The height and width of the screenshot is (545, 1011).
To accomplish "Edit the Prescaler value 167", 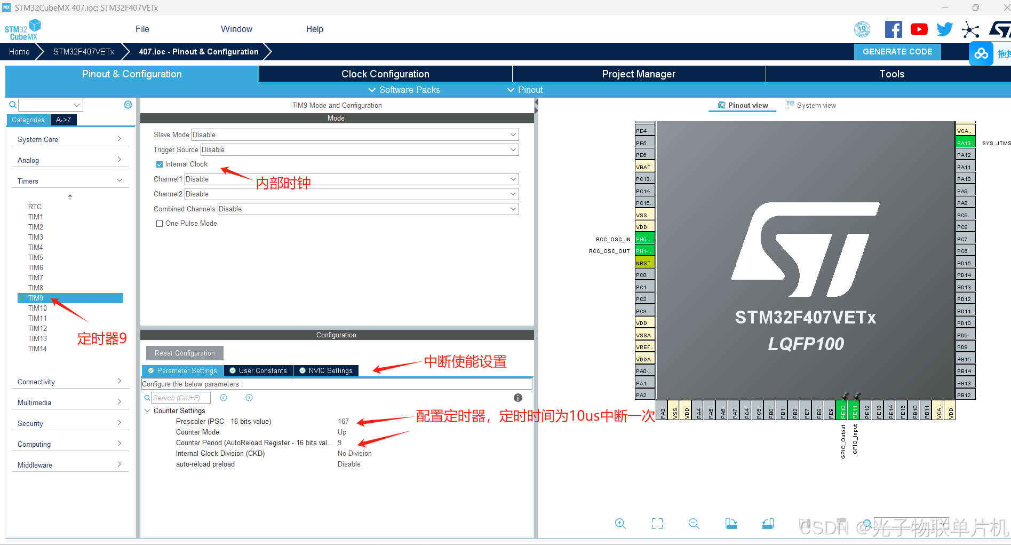I will 343,422.
